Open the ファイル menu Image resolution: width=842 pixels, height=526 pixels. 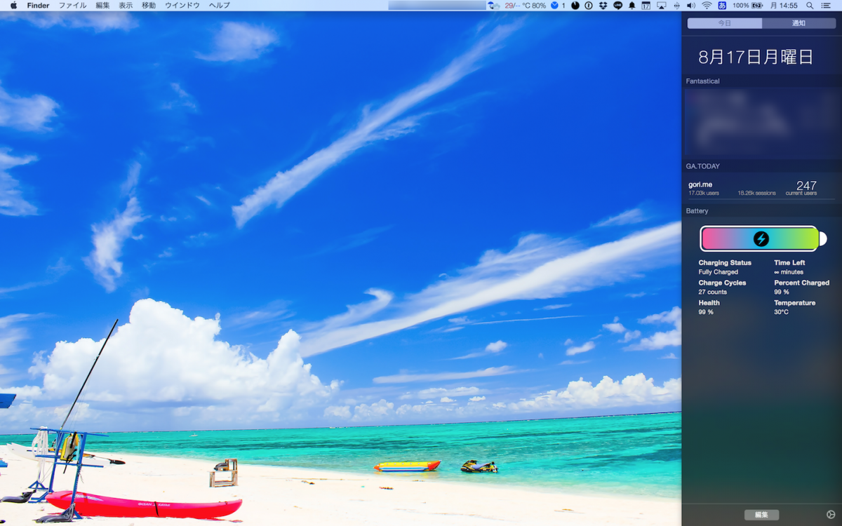click(x=72, y=5)
